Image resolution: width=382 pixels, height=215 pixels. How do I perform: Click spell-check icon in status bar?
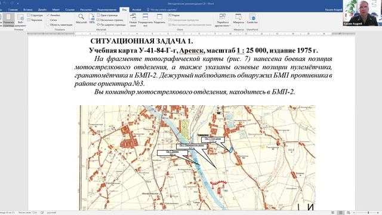42,213
